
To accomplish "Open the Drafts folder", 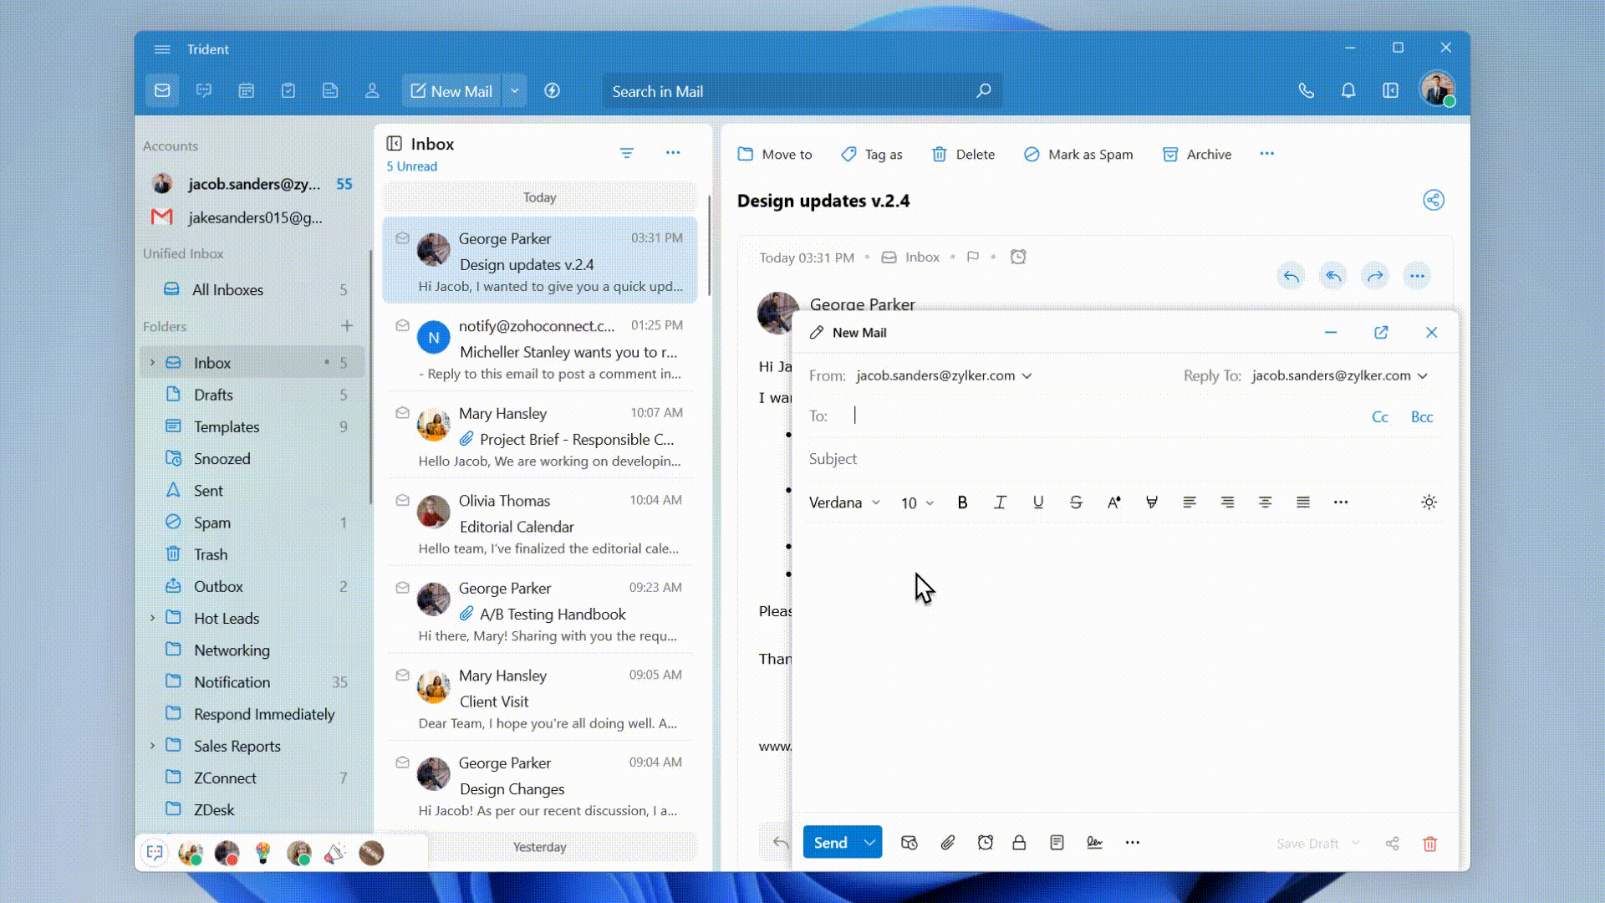I will point(213,395).
